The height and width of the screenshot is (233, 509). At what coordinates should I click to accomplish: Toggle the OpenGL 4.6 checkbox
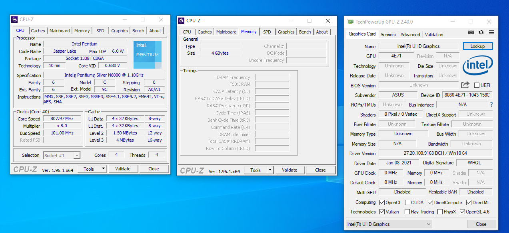pyautogui.click(x=462, y=212)
